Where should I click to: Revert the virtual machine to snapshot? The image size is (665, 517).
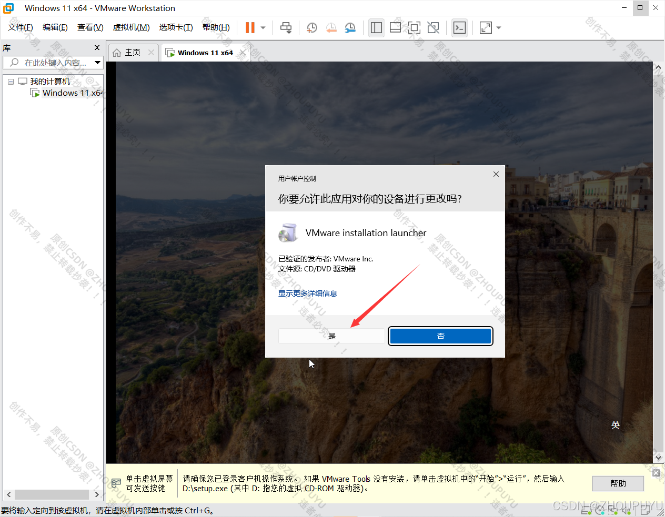tap(331, 28)
